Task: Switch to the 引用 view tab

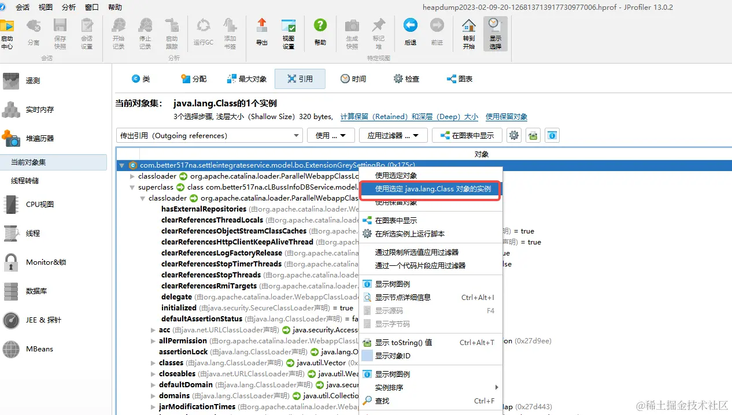Action: [x=300, y=79]
